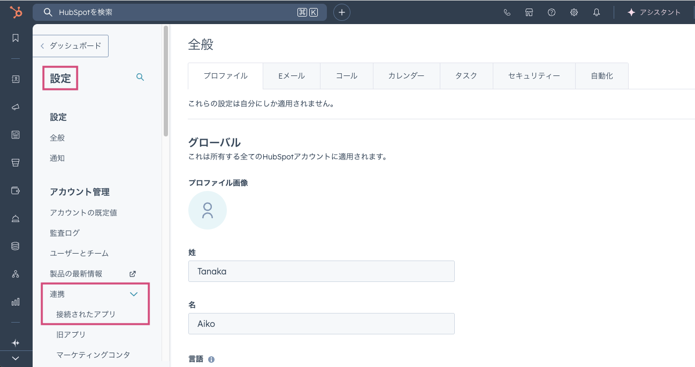
Task: Click the sidebar vertical scrollbar
Action: click(x=166, y=80)
